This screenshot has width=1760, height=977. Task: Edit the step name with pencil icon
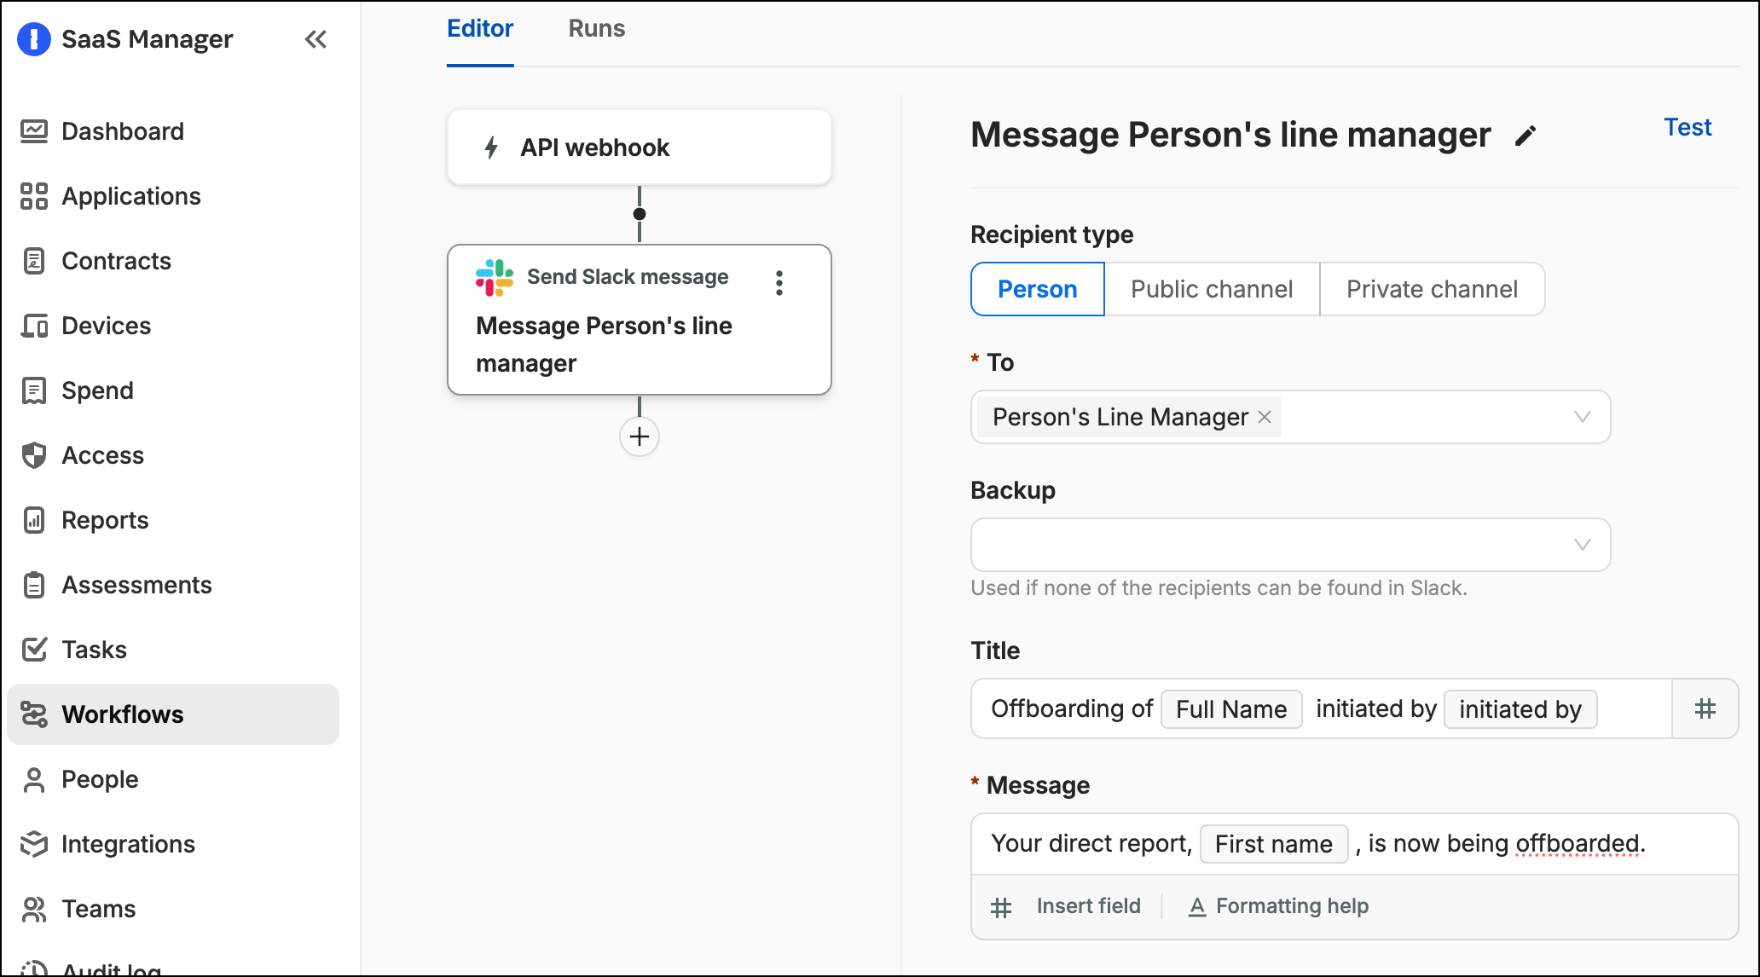[1526, 136]
